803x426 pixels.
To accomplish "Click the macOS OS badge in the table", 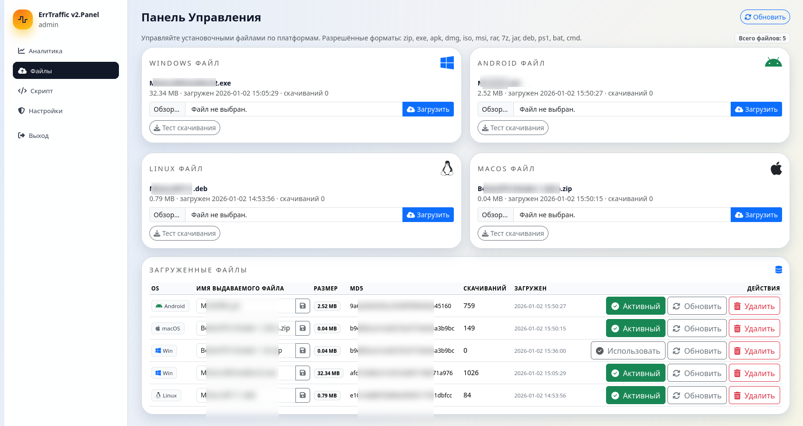I will point(168,329).
